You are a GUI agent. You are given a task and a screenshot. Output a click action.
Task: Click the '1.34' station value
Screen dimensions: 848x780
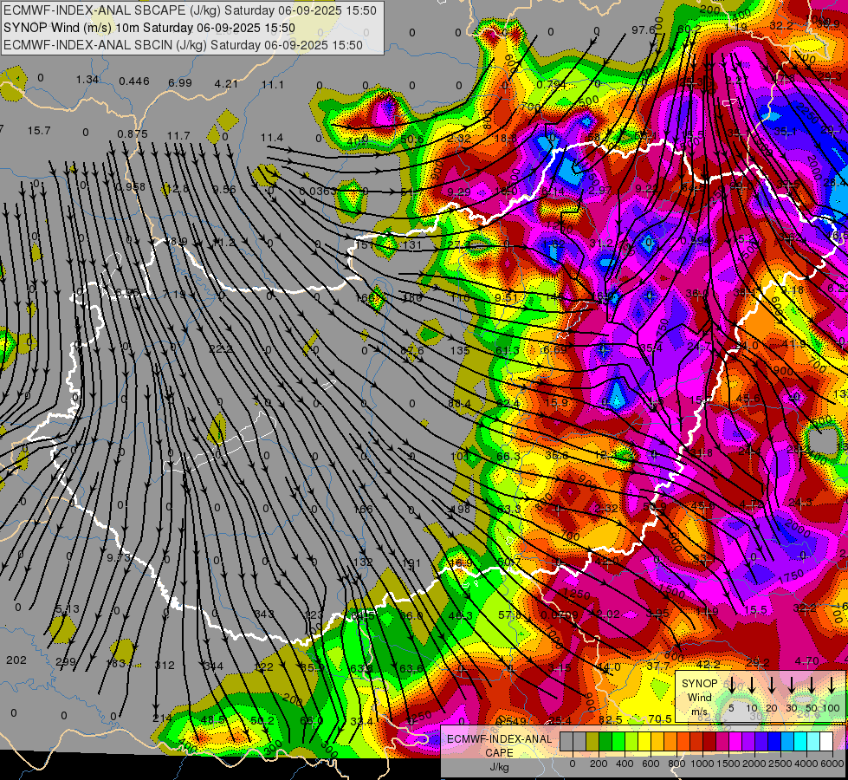pyautogui.click(x=87, y=80)
